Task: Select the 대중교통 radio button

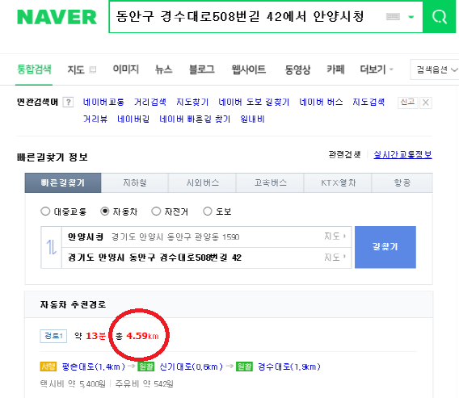Action: point(45,212)
